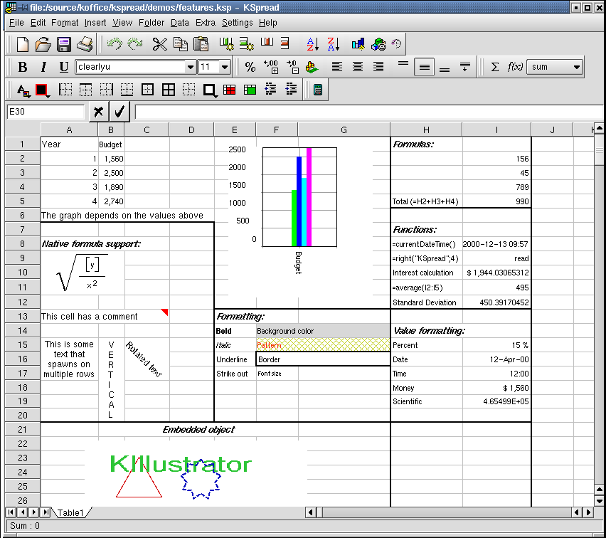Open the clearlyu font family dropdown
The height and width of the screenshot is (538, 606).
coord(190,67)
